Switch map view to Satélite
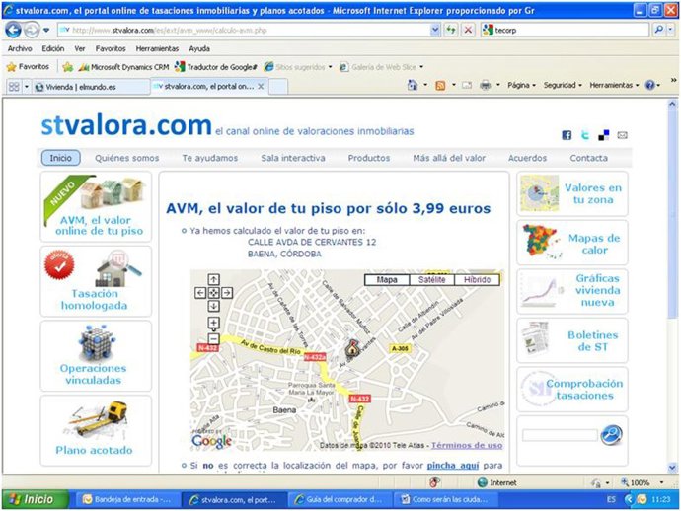Screen dimensions: 681x511 [x=431, y=280]
